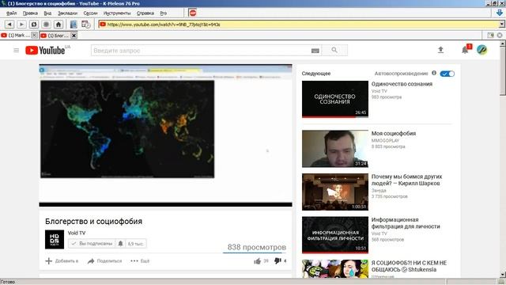Like the video with thumbs up
The width and height of the screenshot is (506, 285).
tap(257, 261)
